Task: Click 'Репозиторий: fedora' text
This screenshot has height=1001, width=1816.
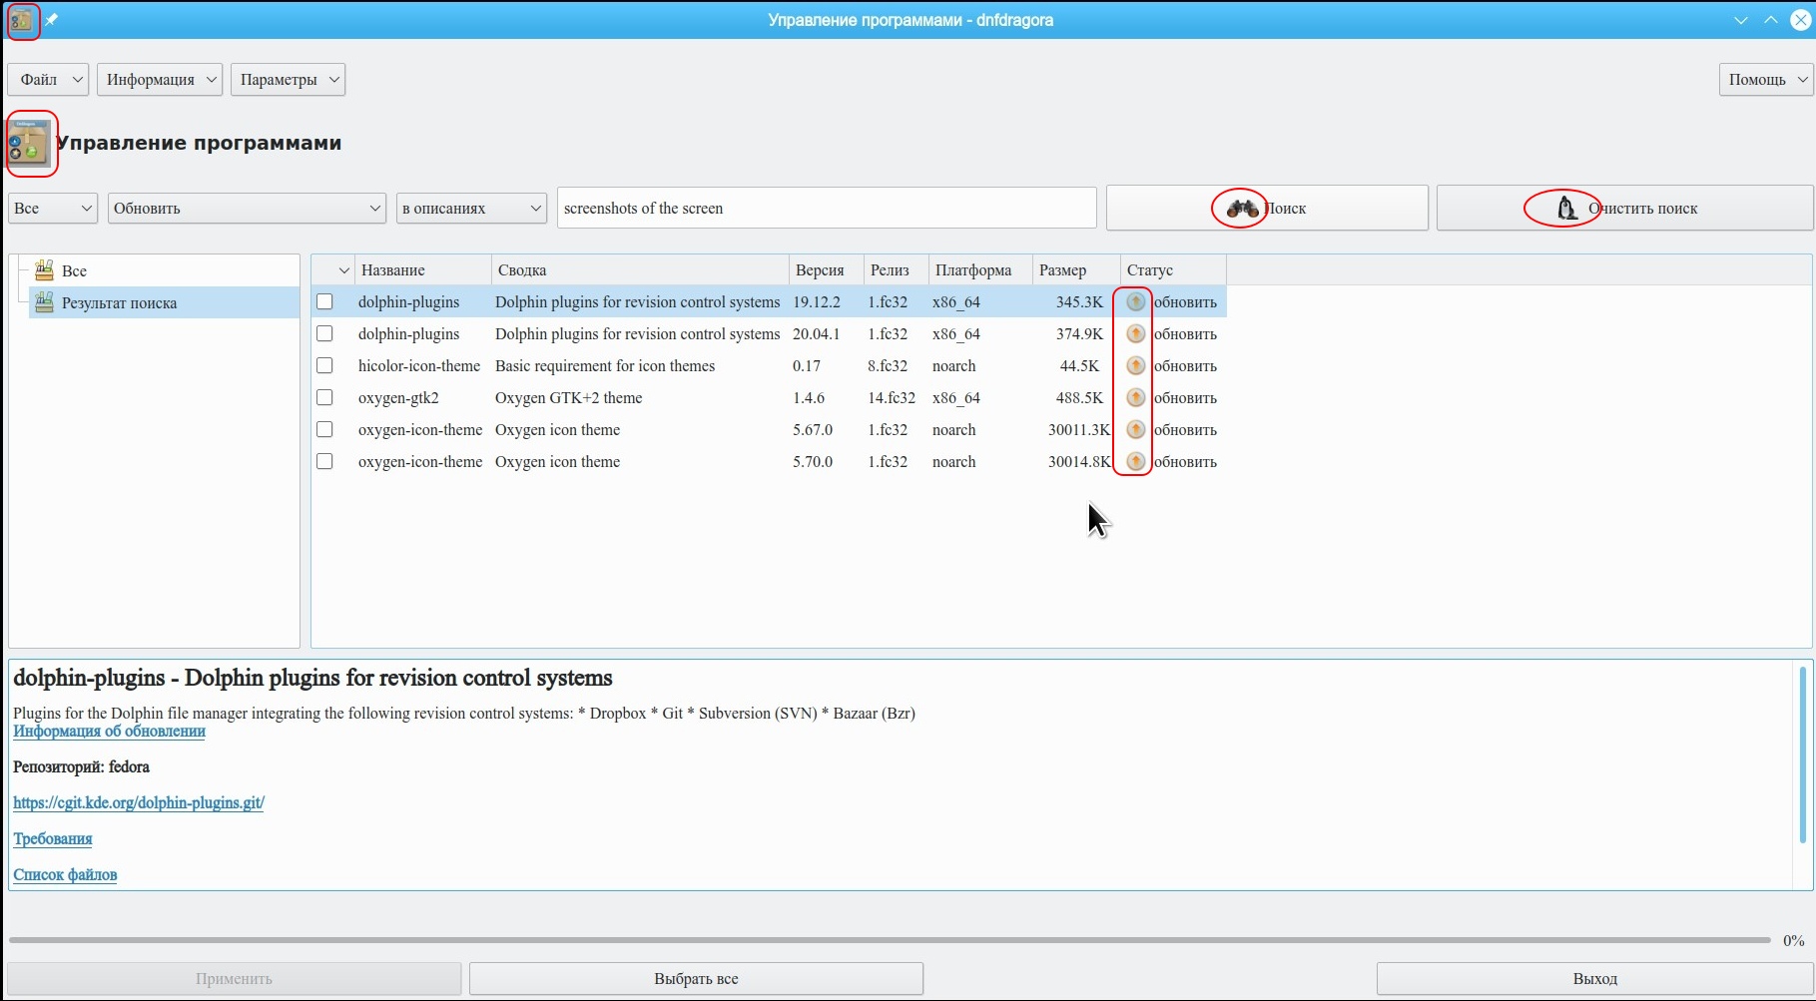Action: click(81, 766)
